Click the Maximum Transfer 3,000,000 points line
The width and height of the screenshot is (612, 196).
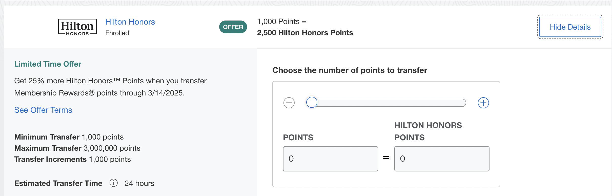click(x=77, y=148)
